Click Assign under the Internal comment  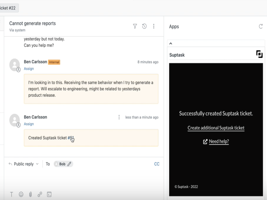[29, 69]
